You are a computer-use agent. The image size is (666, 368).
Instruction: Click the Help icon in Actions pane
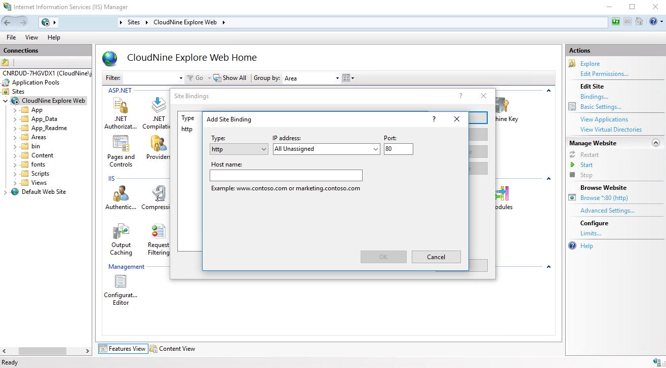572,246
